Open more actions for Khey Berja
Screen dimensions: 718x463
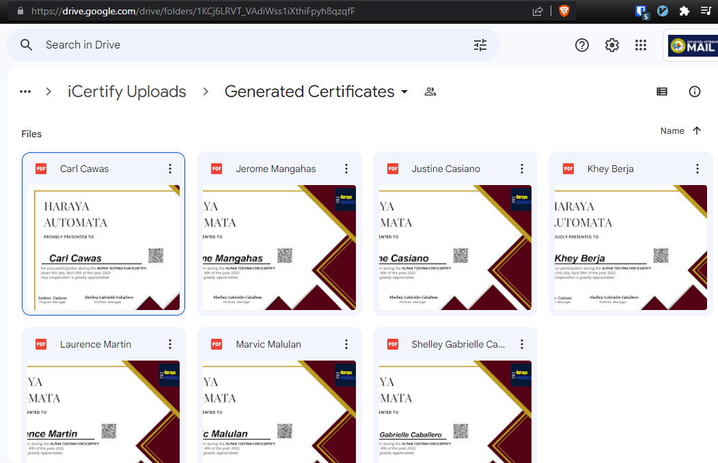(698, 169)
